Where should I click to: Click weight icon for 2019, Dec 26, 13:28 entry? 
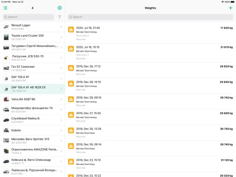tap(71, 130)
